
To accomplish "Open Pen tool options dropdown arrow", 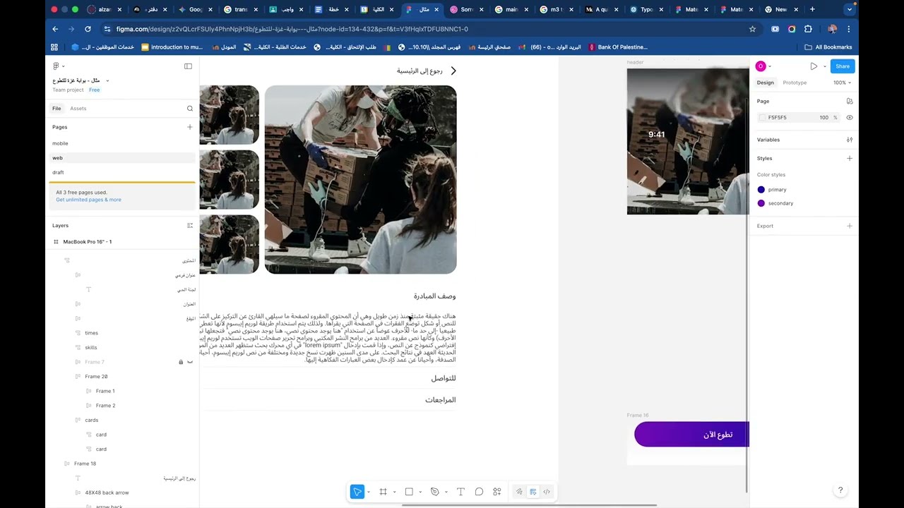I will [446, 492].
